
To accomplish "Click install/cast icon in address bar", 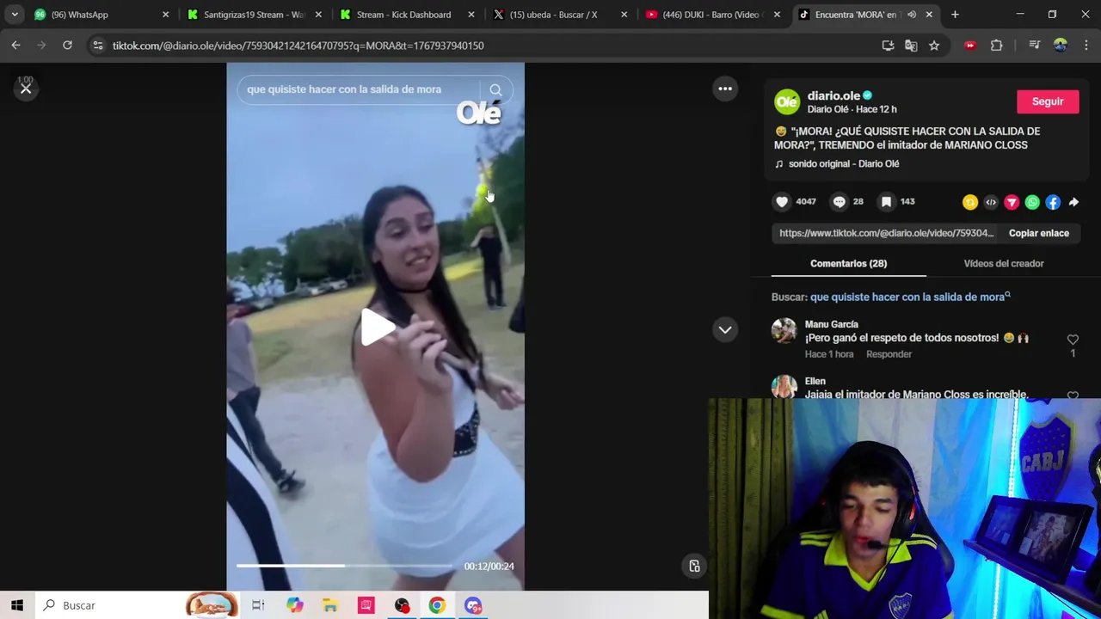I will 888,46.
